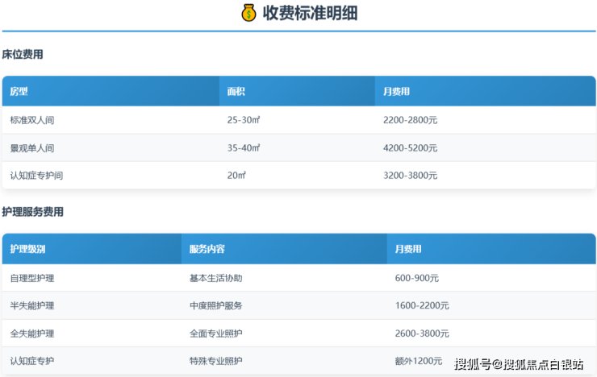Click 月费用 header in the bed table

tap(397, 92)
